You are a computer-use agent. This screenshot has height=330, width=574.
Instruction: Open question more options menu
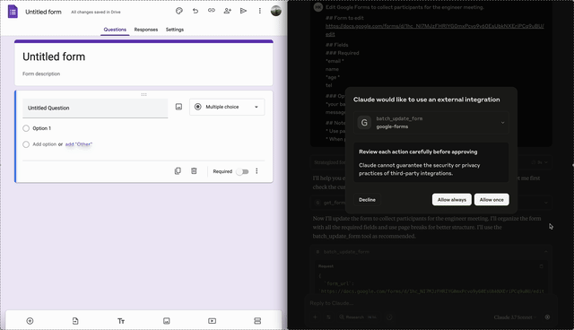[257, 171]
